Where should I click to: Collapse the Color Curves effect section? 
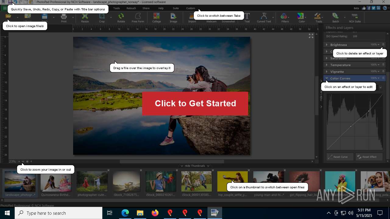(327, 78)
